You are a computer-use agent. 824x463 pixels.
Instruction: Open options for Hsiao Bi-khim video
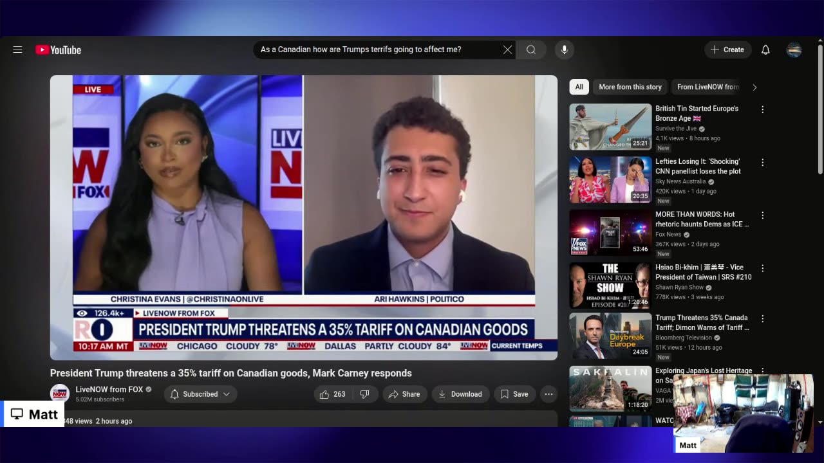point(762,268)
